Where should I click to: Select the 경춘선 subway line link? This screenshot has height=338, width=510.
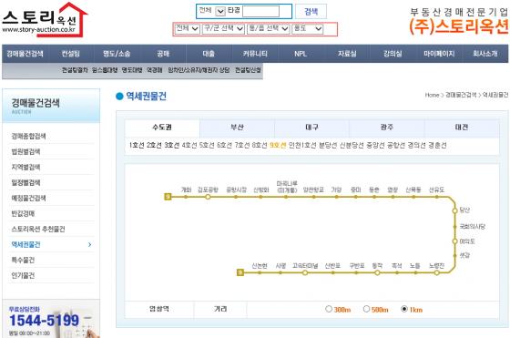coord(437,146)
